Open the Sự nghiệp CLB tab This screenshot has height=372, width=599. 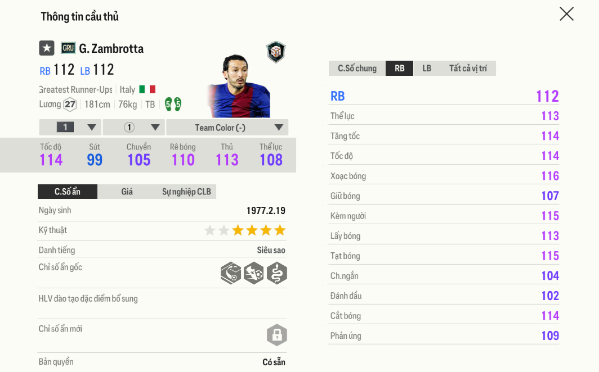[186, 192]
